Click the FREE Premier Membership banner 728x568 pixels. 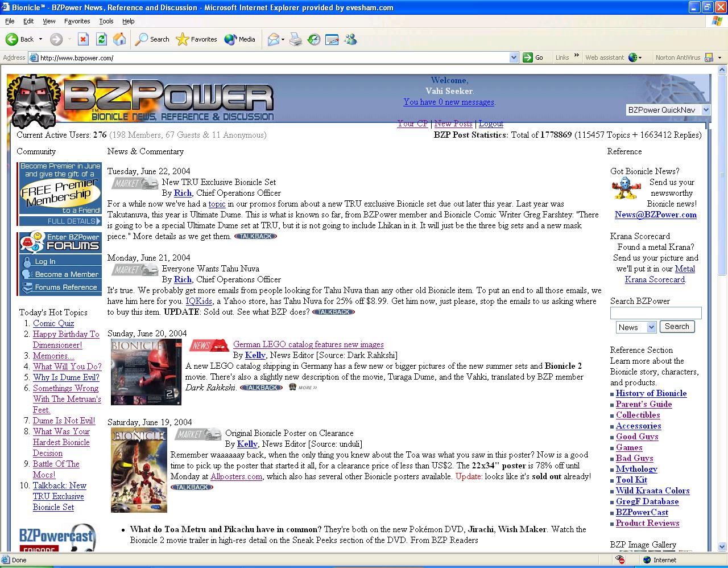(x=60, y=194)
